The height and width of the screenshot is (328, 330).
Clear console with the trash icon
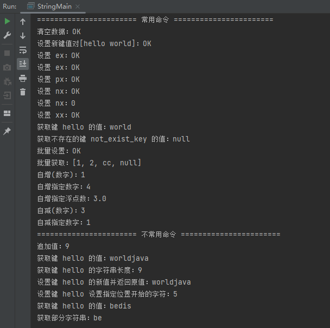point(23,92)
